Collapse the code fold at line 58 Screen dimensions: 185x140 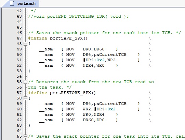[x=25, y=98]
